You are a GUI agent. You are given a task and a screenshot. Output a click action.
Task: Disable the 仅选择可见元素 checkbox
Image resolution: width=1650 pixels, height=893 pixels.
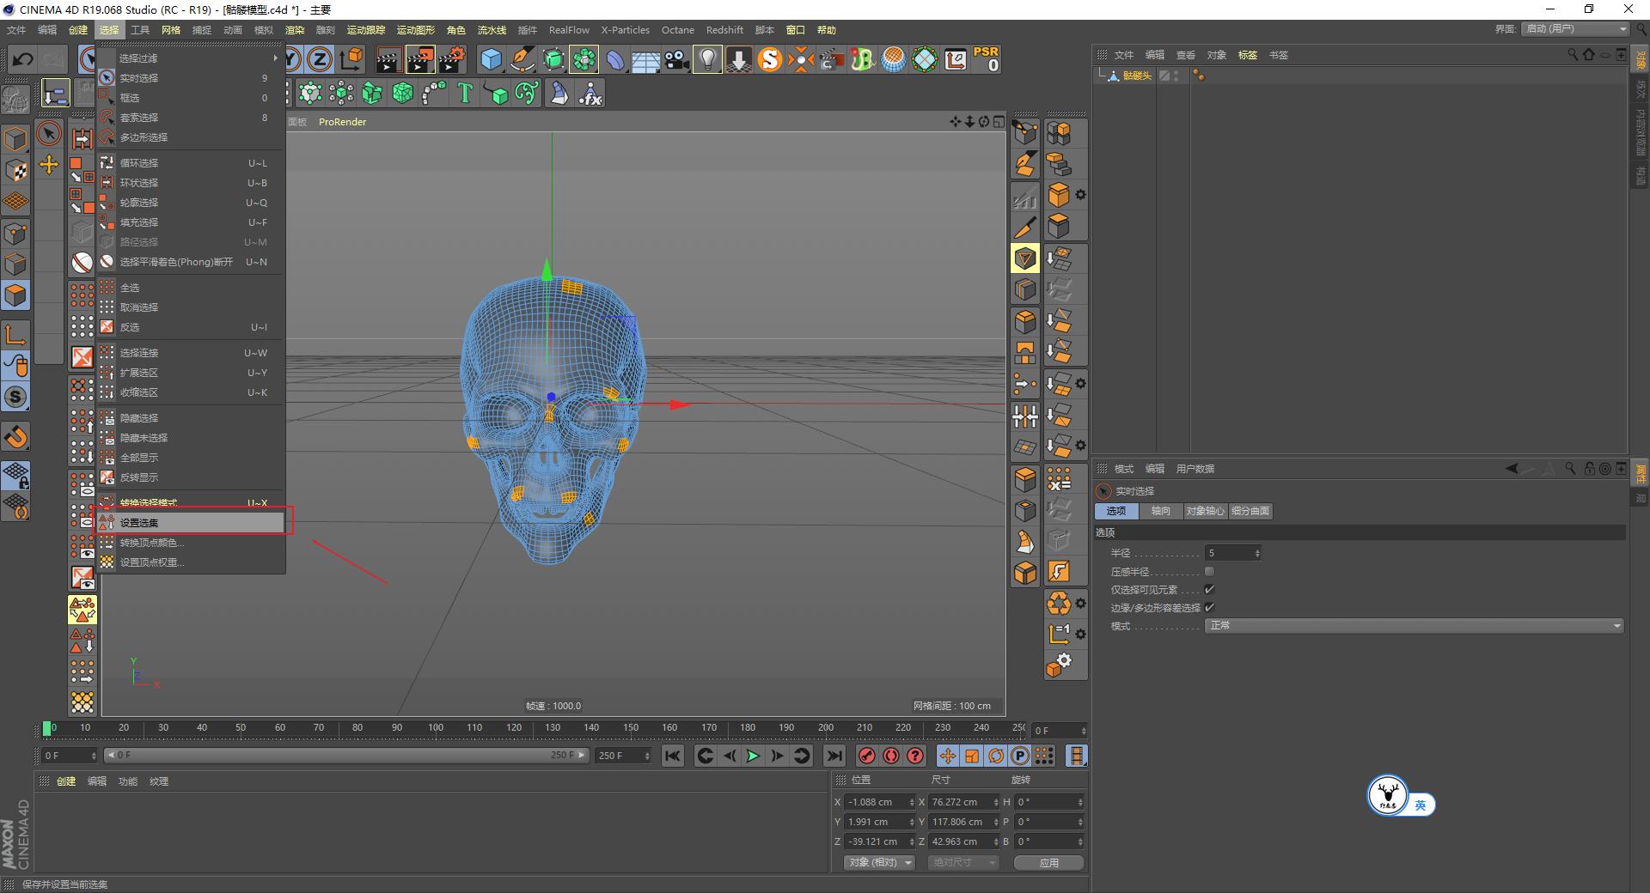point(1209,589)
